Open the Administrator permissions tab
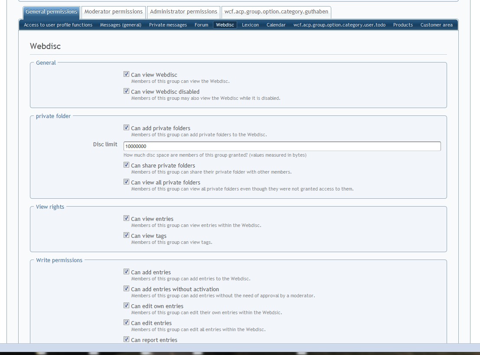Viewport: 480px width, 355px height. pos(183,12)
